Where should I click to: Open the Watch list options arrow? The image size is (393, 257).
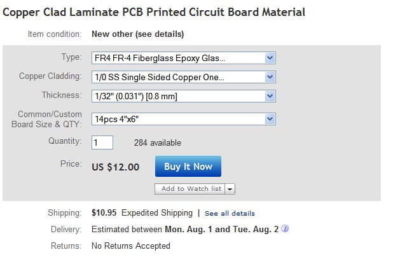pos(230,189)
